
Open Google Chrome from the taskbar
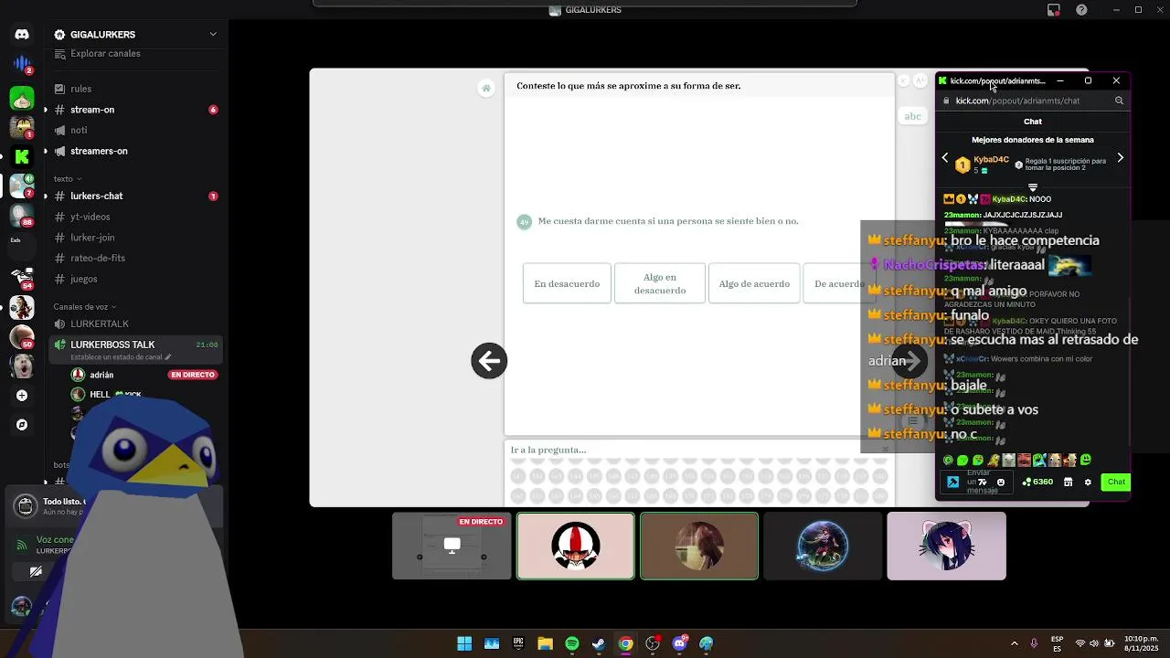[625, 643]
